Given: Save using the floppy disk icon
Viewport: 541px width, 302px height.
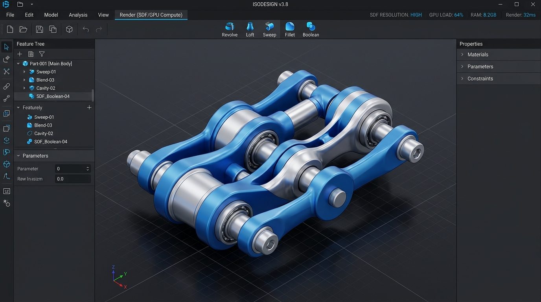Looking at the screenshot, I should click(x=39, y=29).
